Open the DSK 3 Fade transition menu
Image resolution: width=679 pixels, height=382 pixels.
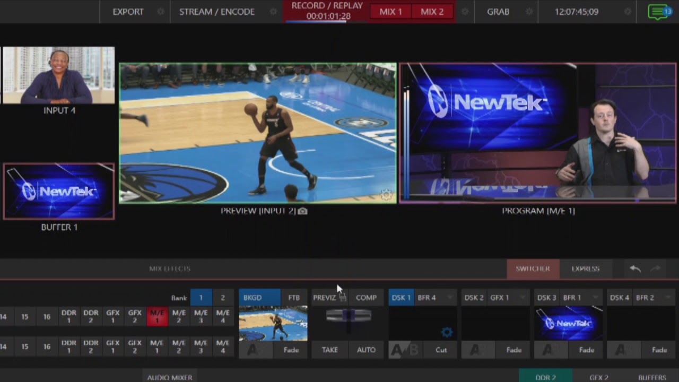coord(586,350)
